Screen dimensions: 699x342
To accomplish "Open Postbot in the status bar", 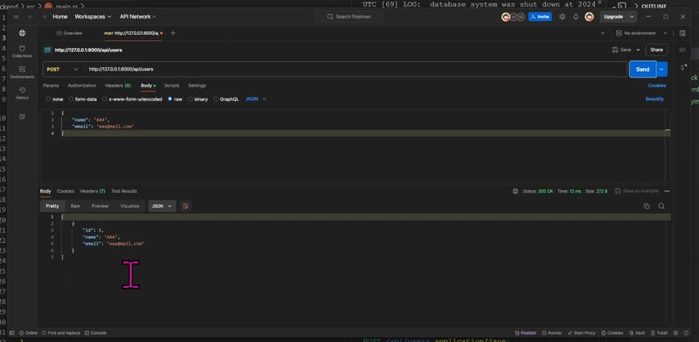I will (525, 332).
